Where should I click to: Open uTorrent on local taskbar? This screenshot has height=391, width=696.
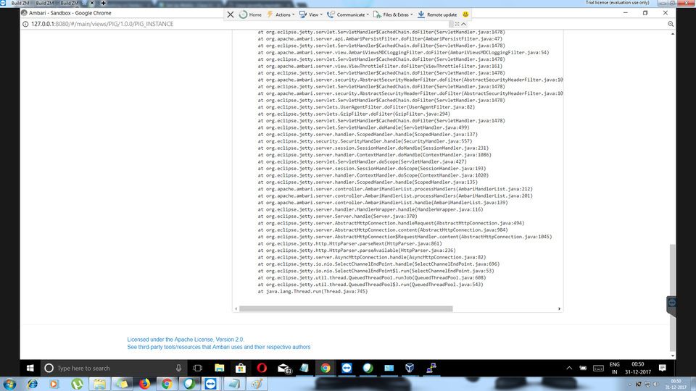click(78, 384)
